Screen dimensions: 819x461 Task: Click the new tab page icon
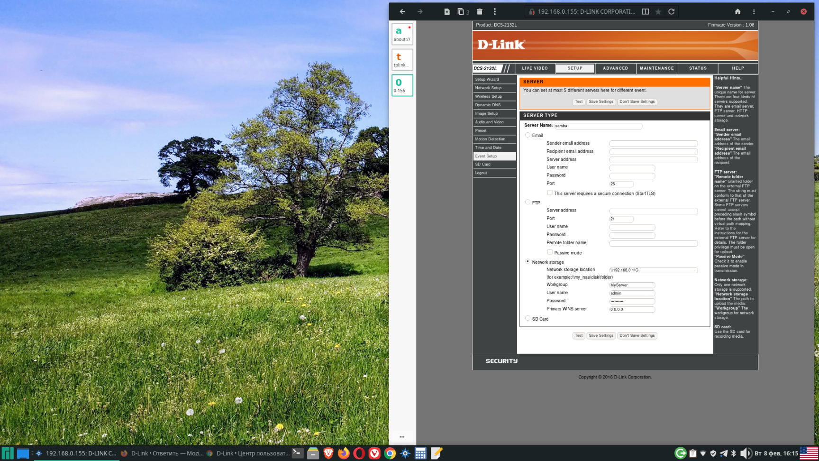click(446, 12)
